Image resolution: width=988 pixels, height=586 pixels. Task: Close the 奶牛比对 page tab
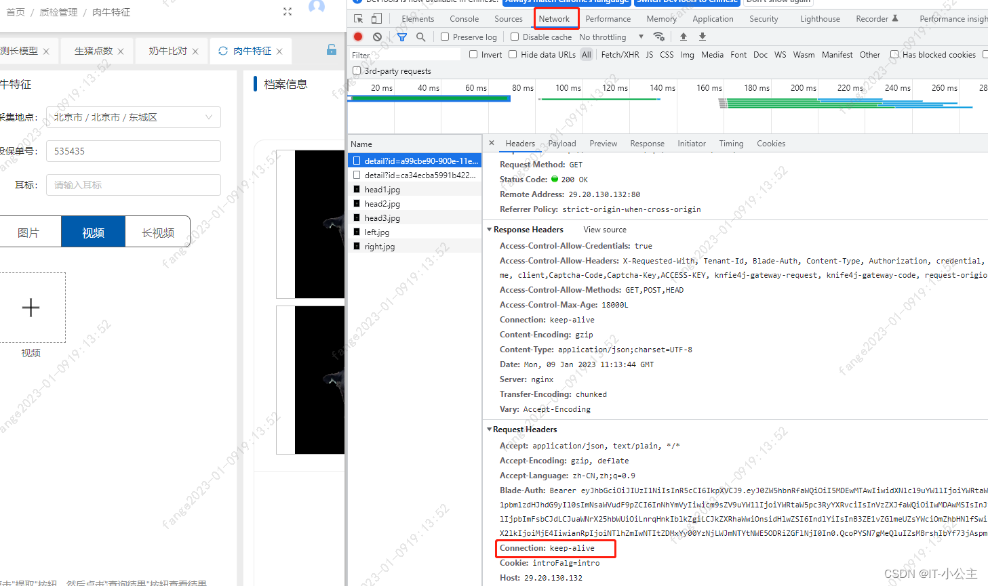(x=195, y=51)
